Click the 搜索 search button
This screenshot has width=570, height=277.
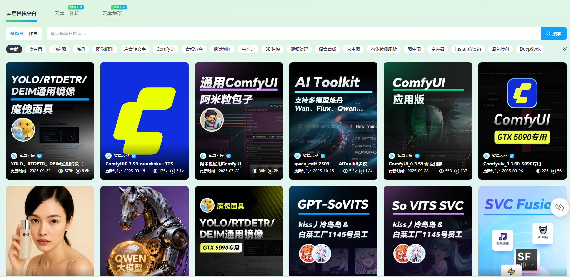click(554, 33)
